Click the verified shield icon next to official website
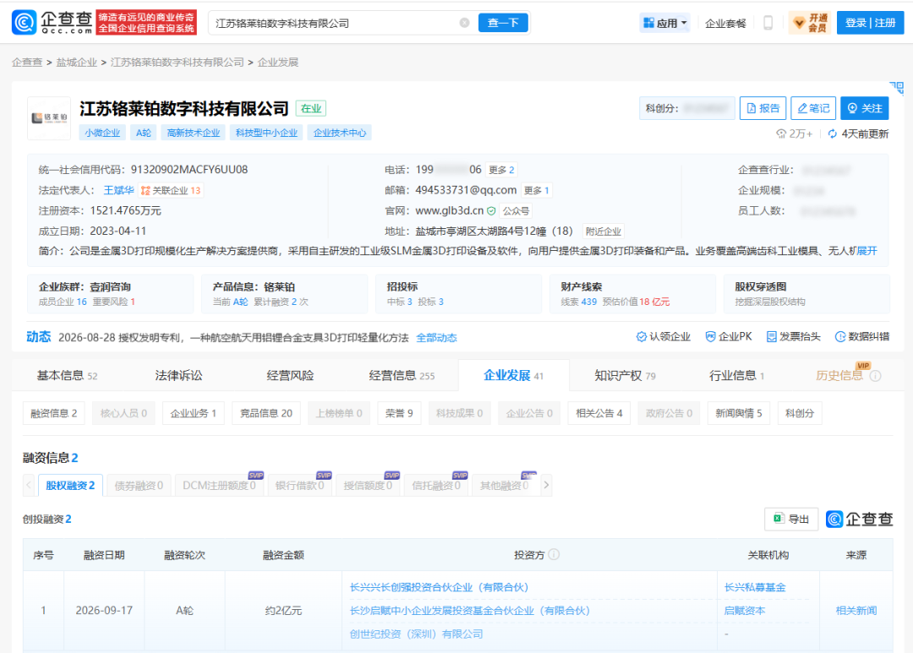This screenshot has width=913, height=653. tap(491, 210)
